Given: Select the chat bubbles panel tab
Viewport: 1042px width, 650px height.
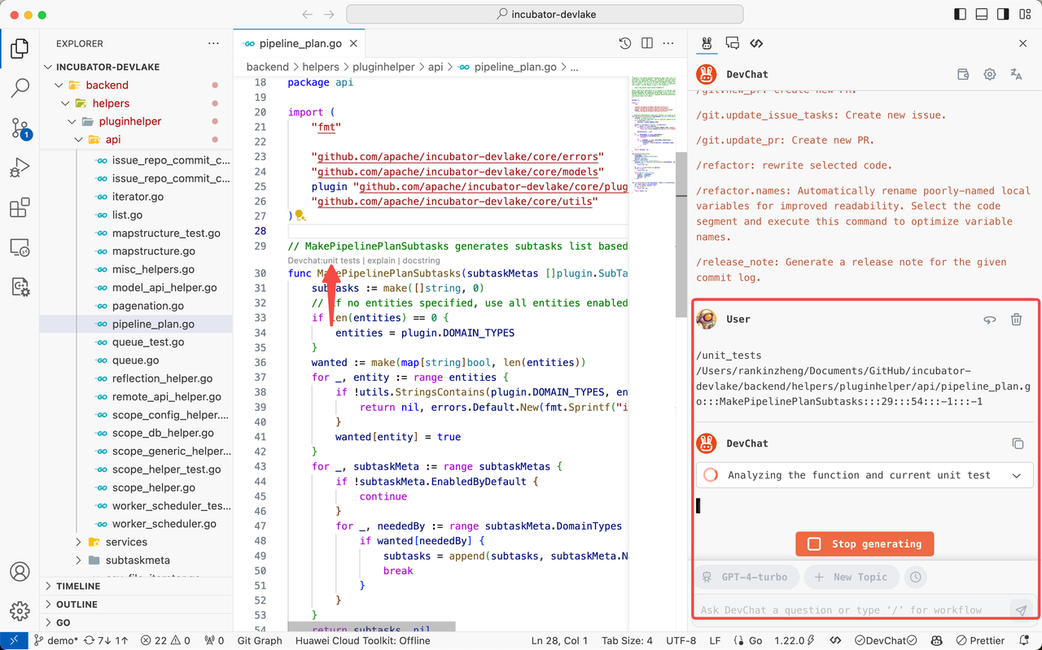Looking at the screenshot, I should 732,43.
